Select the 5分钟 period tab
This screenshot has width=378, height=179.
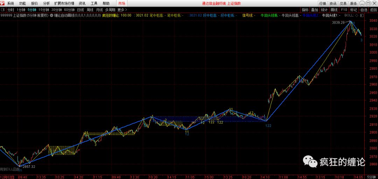point(31,10)
